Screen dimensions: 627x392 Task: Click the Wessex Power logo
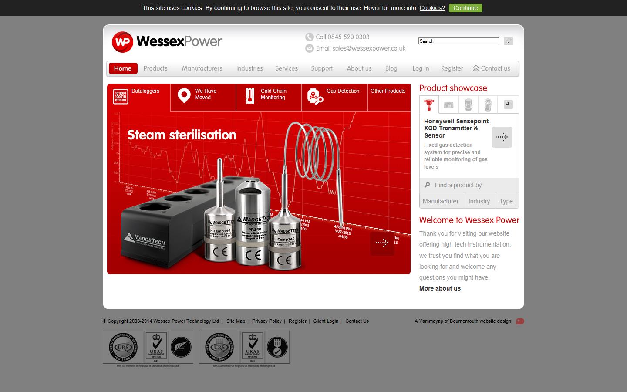tap(167, 42)
